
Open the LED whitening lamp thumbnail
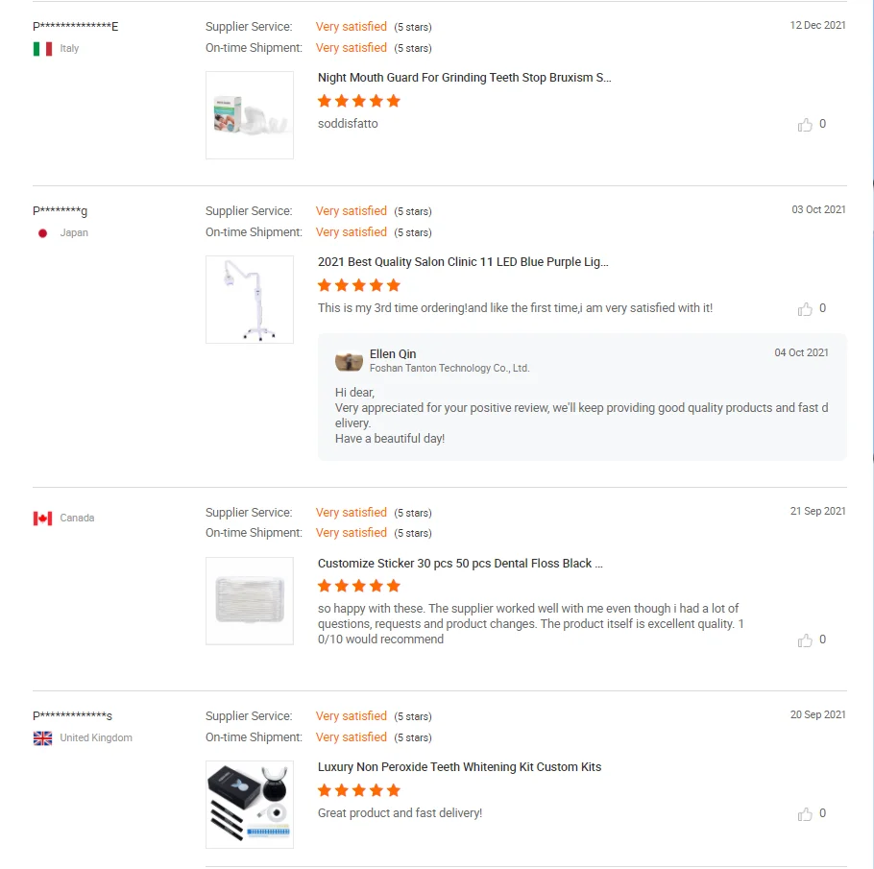tap(250, 300)
